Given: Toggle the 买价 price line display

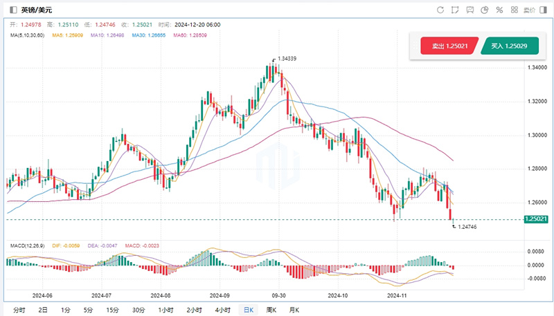Looking at the screenshot, I should point(529,10).
